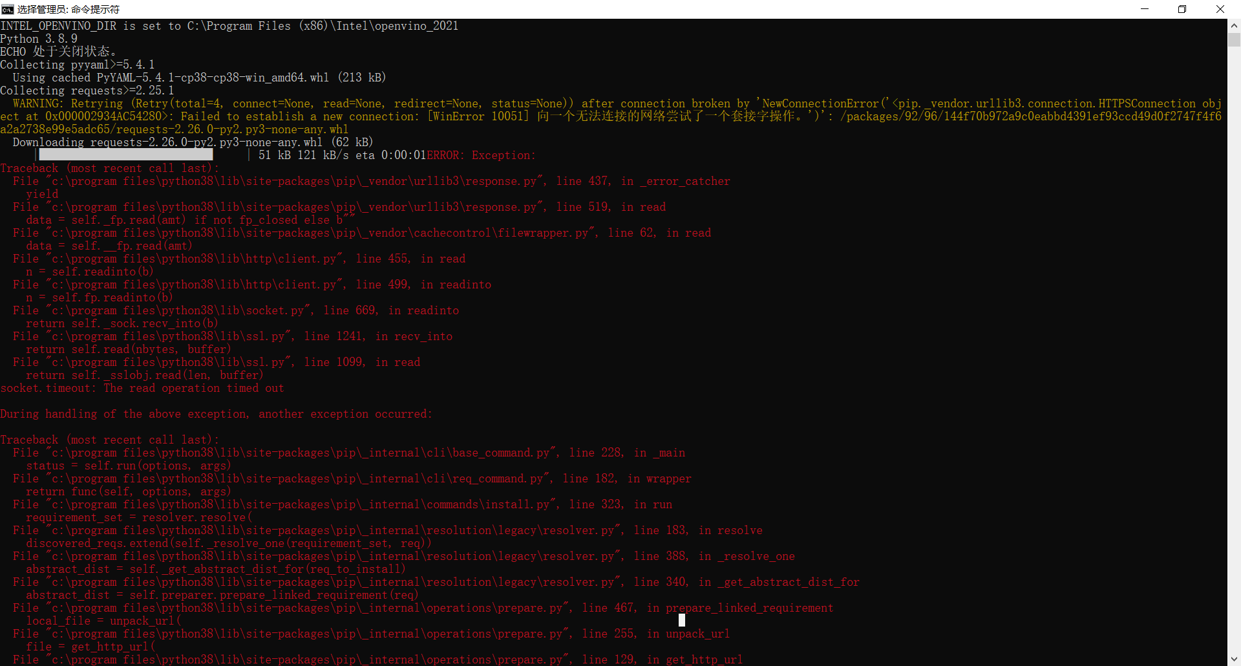Click the prepare.py line 255 entry
The width and height of the screenshot is (1241, 666).
(x=372, y=634)
